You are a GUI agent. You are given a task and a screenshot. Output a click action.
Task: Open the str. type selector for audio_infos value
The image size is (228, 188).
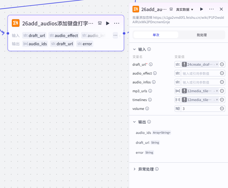coord(178,82)
